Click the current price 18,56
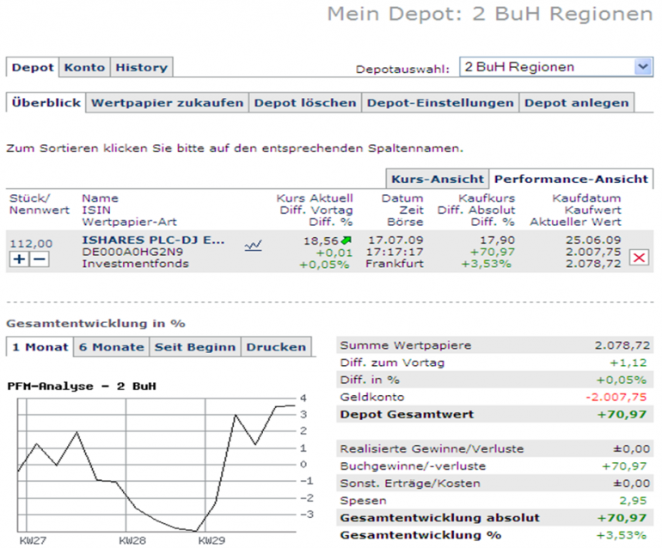This screenshot has height=548, width=662. [x=322, y=241]
